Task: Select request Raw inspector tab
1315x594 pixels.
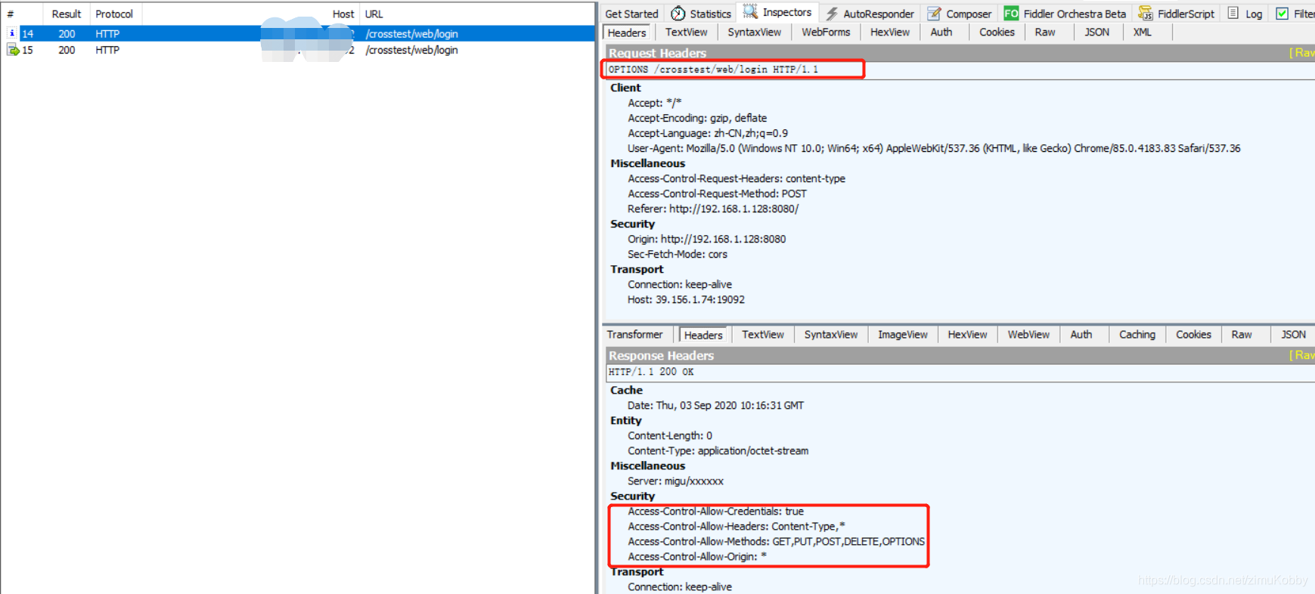Action: 1045,32
